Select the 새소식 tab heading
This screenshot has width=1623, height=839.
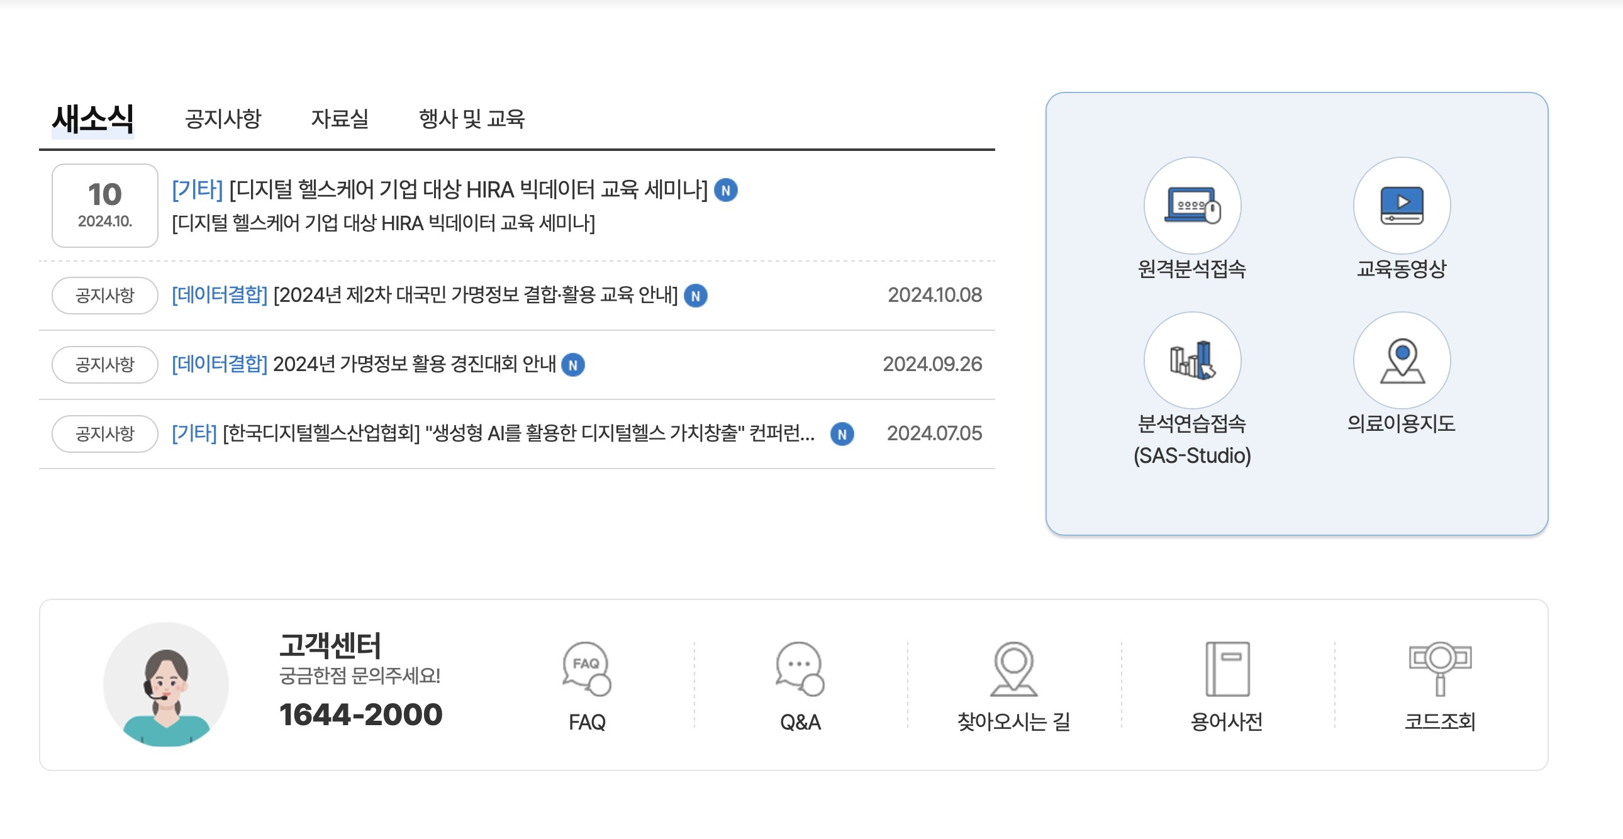pos(92,118)
